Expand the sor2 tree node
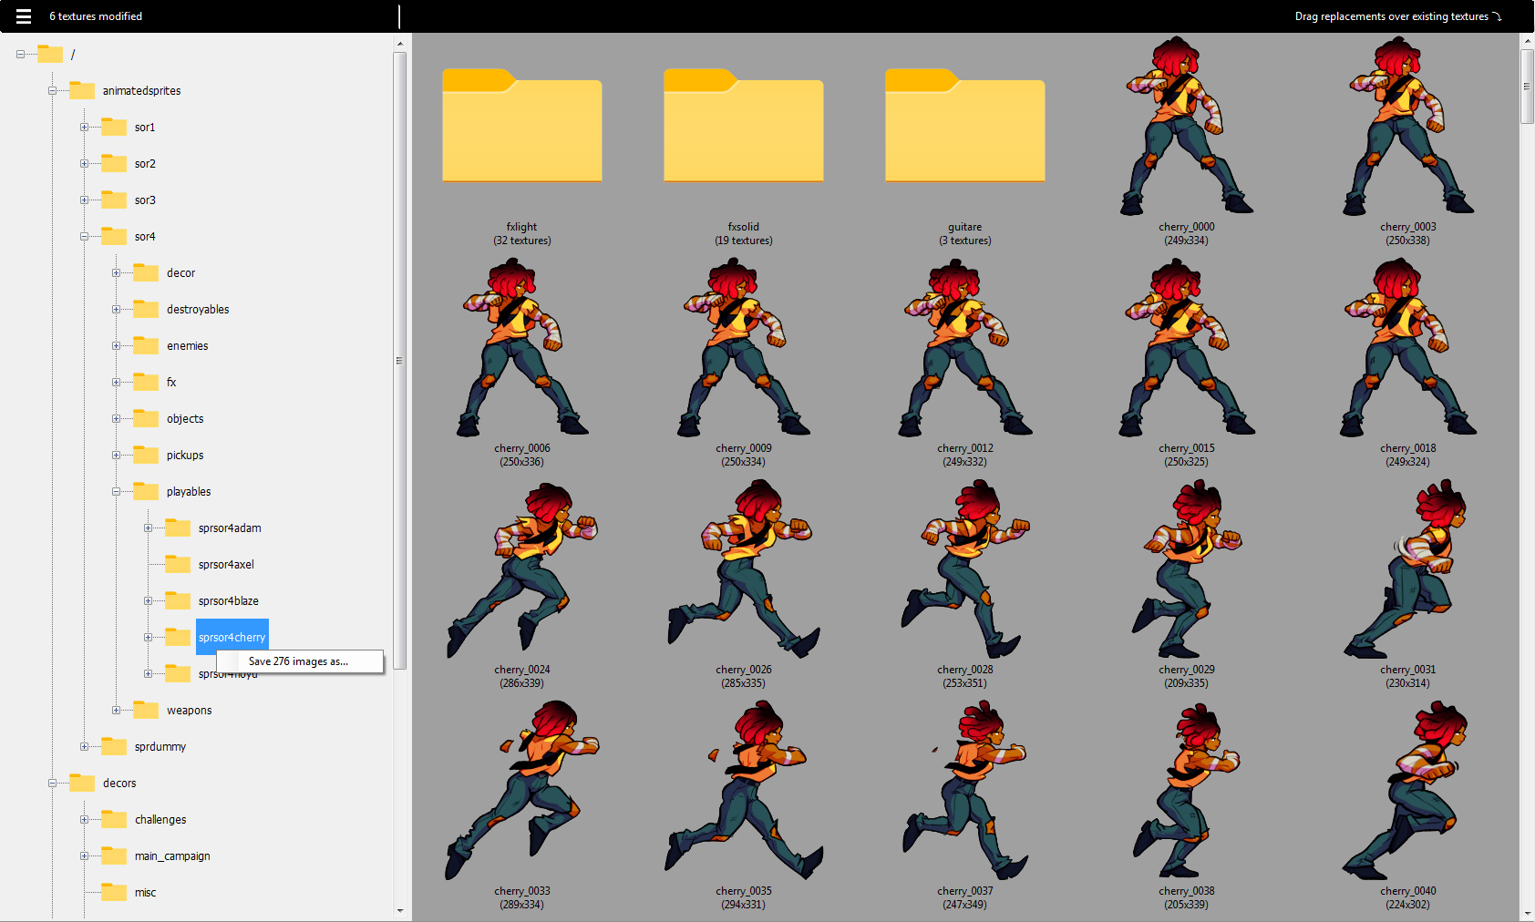This screenshot has height=922, width=1535. tap(84, 164)
